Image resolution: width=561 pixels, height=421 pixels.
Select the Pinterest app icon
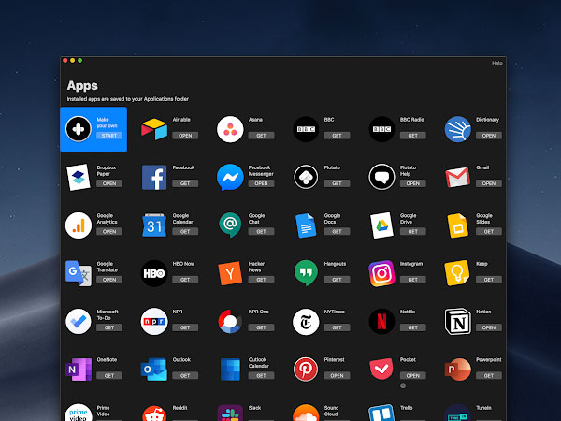pyautogui.click(x=306, y=370)
